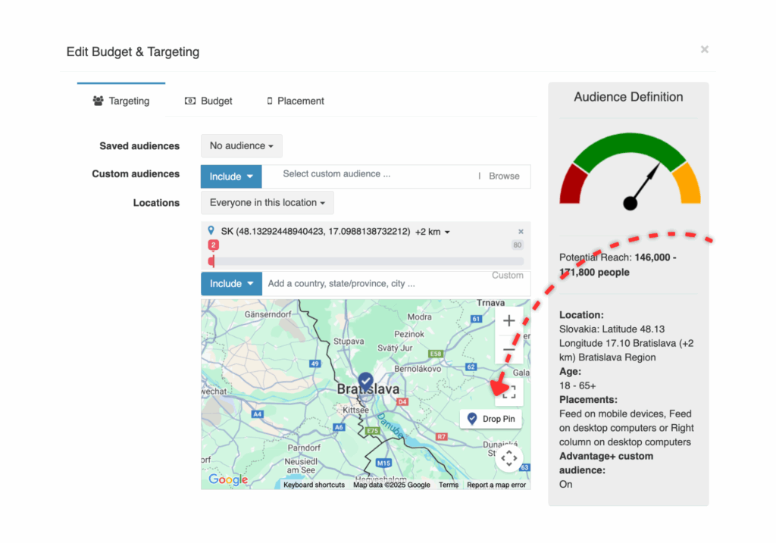
Task: Click the red radius slider handle
Action: pyautogui.click(x=212, y=261)
